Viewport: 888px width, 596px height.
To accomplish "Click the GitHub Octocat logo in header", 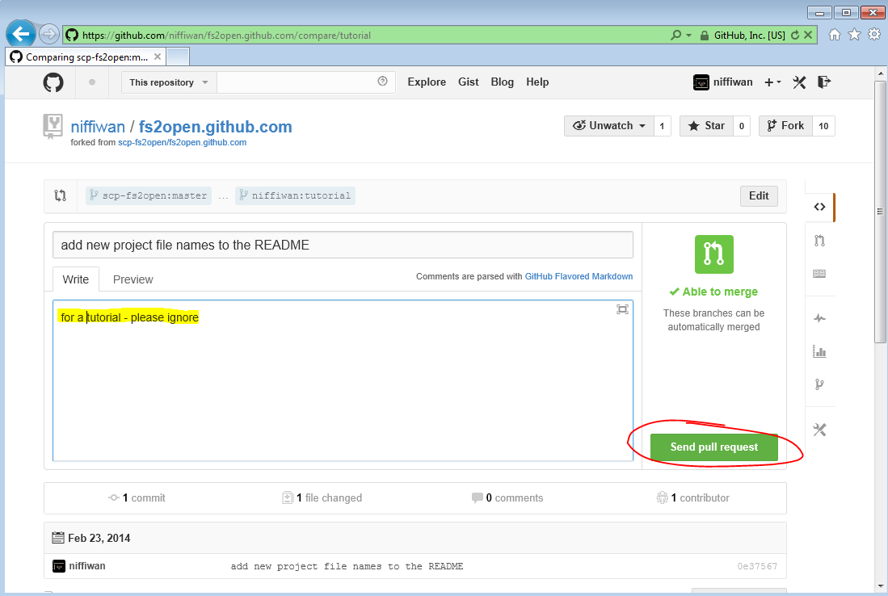I will pos(53,82).
